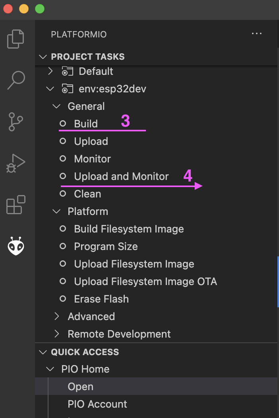Viewport: 279px width, 418px height.
Task: Open Run and Debug icon
Action: point(16,163)
